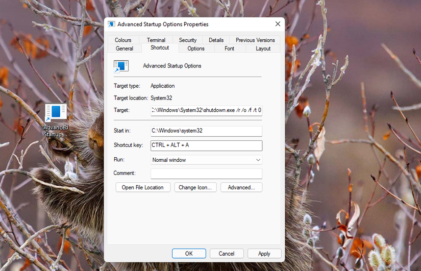
Task: Click the title bar shortcut icon
Action: pos(111,24)
